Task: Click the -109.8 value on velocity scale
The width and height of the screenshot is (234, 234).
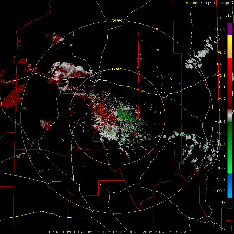Action: coord(219,191)
